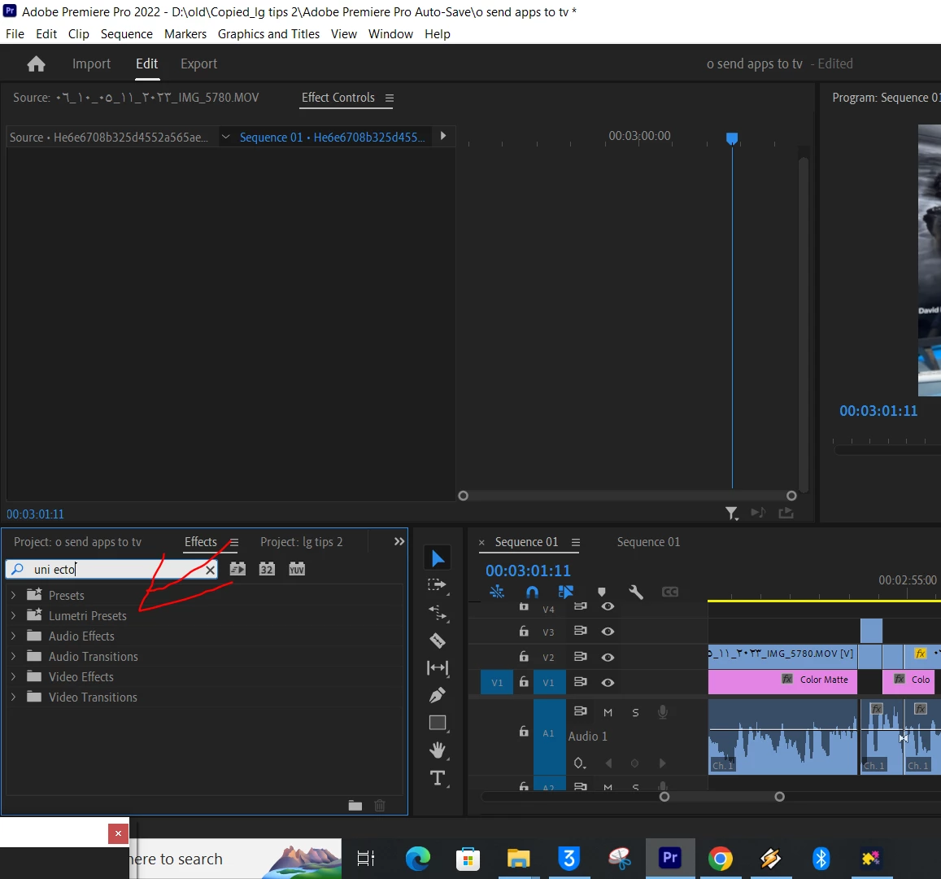
Task: Click the Effect Controls playhead marker
Action: [731, 138]
